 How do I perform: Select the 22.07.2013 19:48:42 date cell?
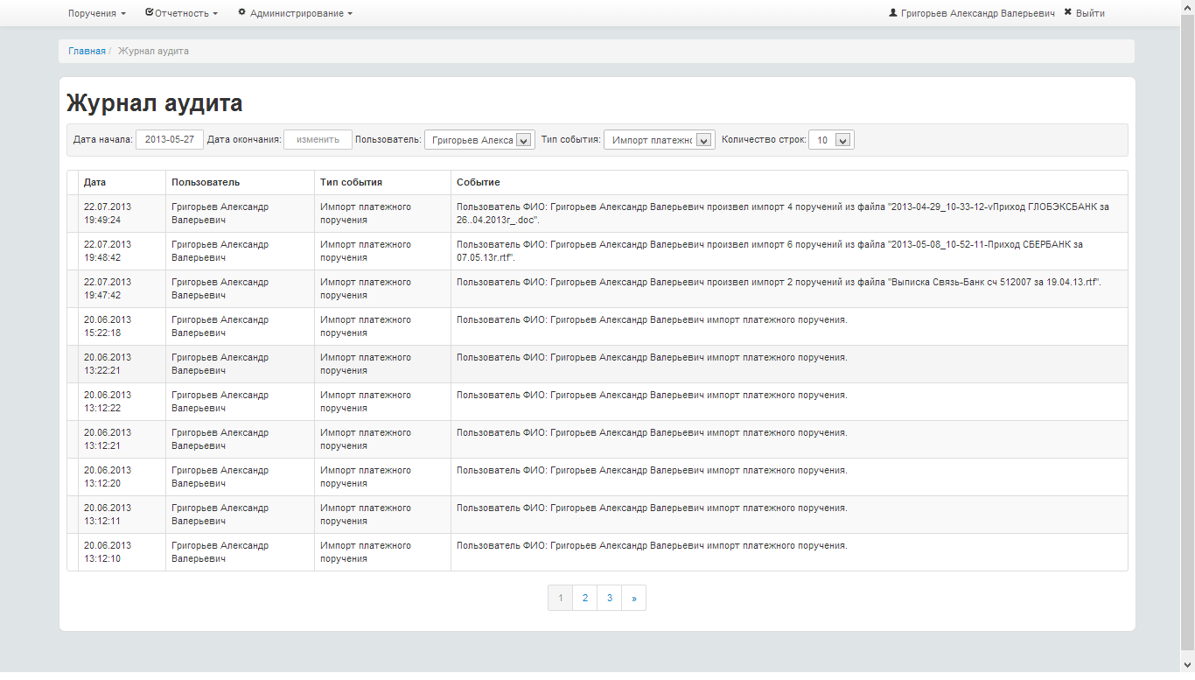(122, 251)
